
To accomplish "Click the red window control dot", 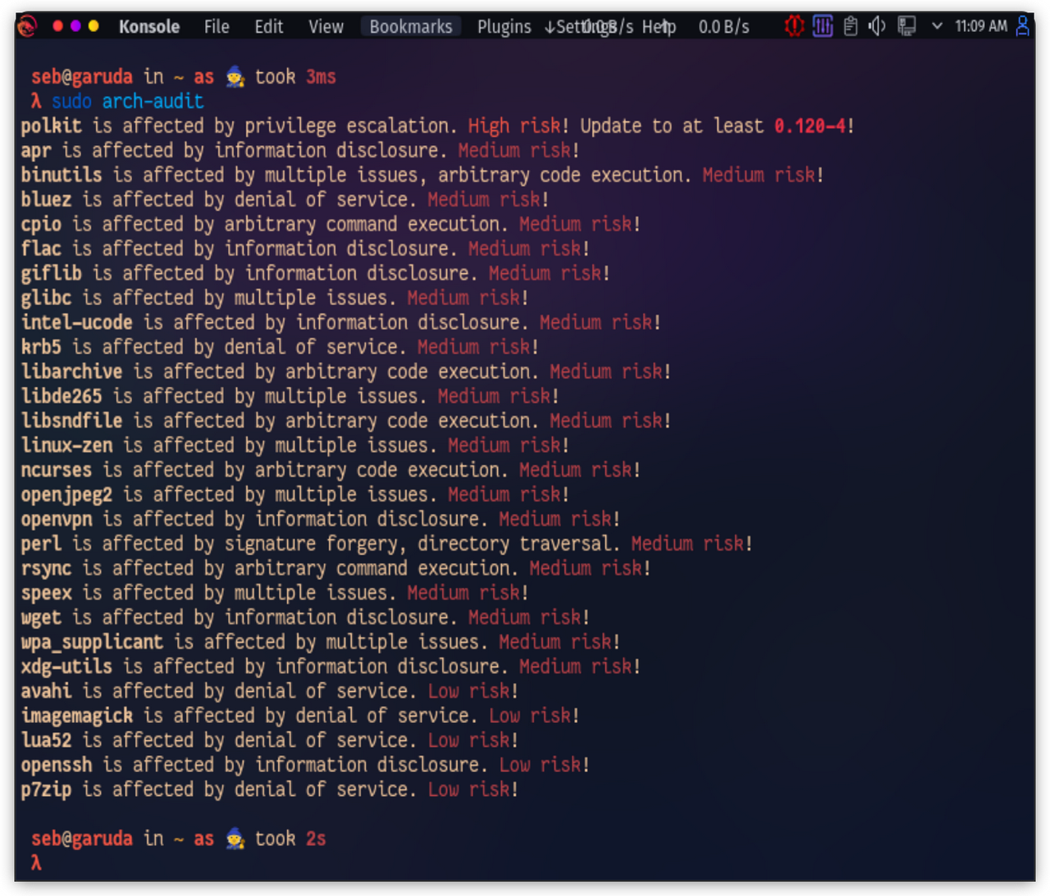I will (58, 26).
